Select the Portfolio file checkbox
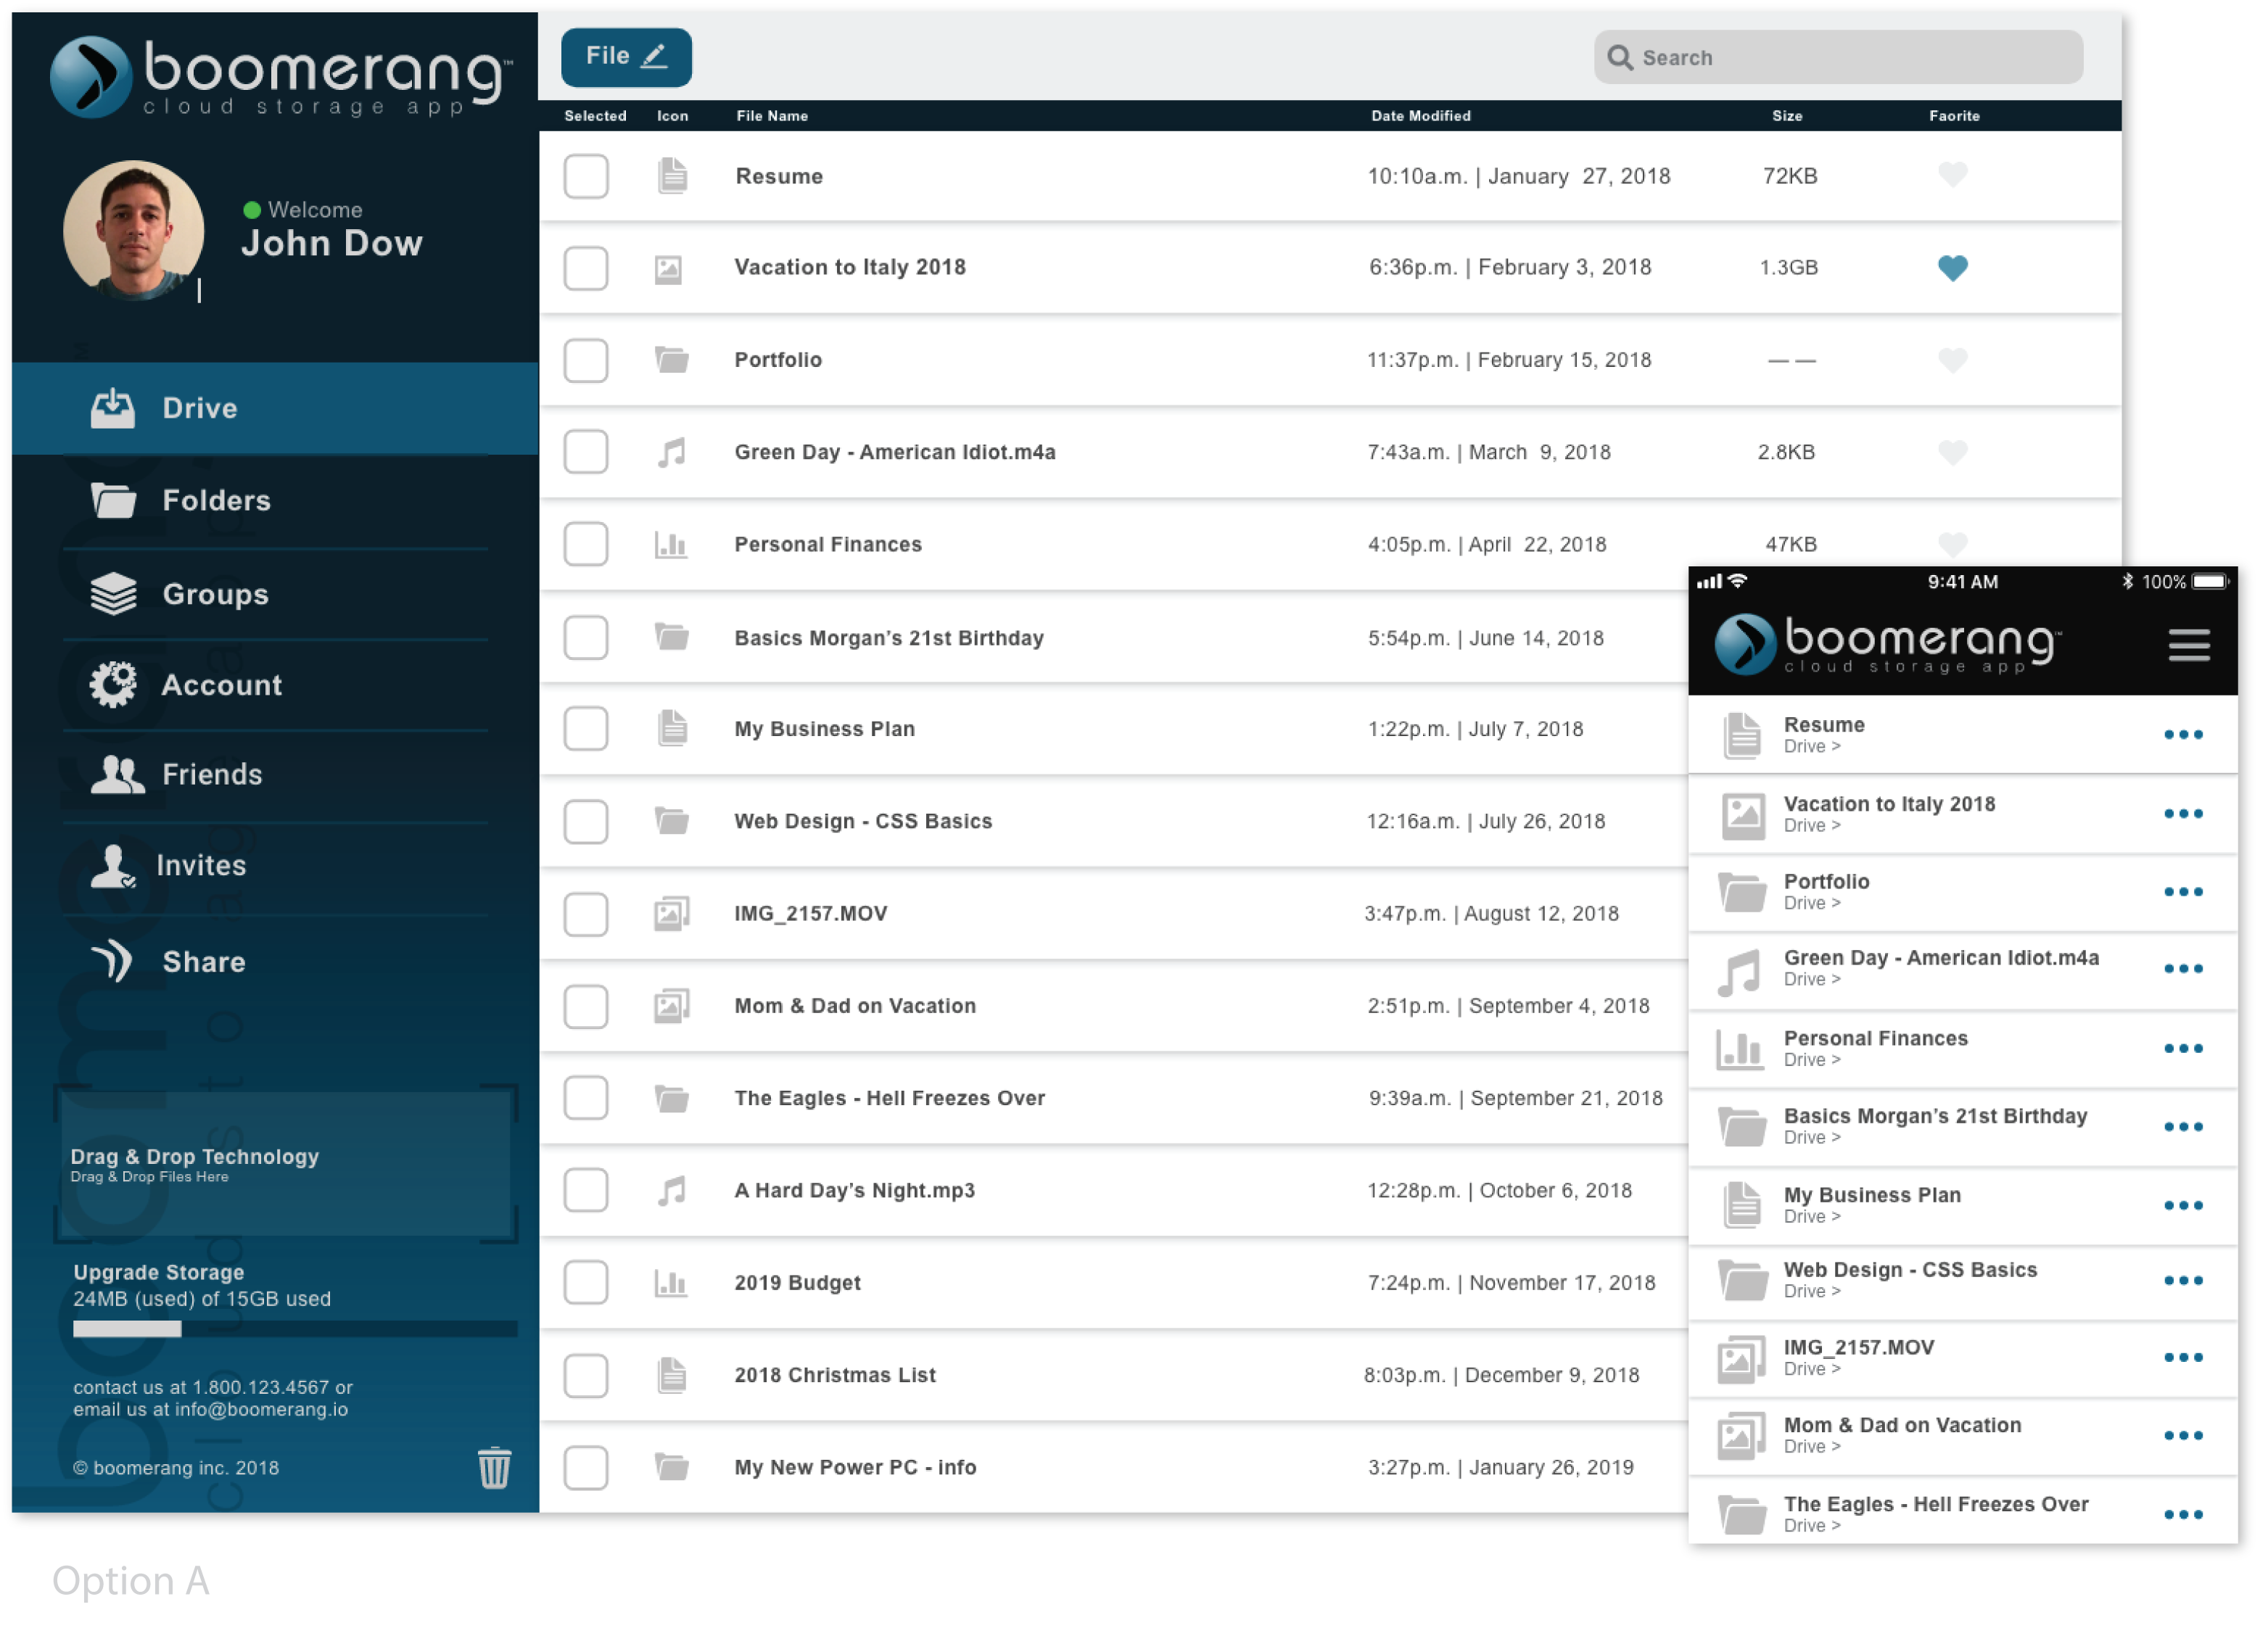2268x1644 pixels. (588, 358)
